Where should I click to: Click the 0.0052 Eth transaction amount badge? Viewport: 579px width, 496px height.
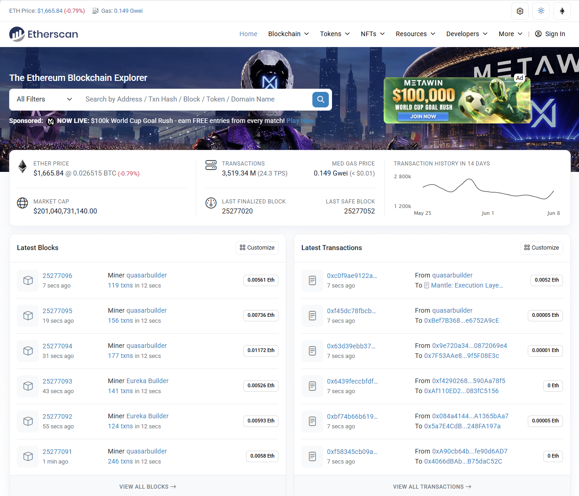coord(547,280)
